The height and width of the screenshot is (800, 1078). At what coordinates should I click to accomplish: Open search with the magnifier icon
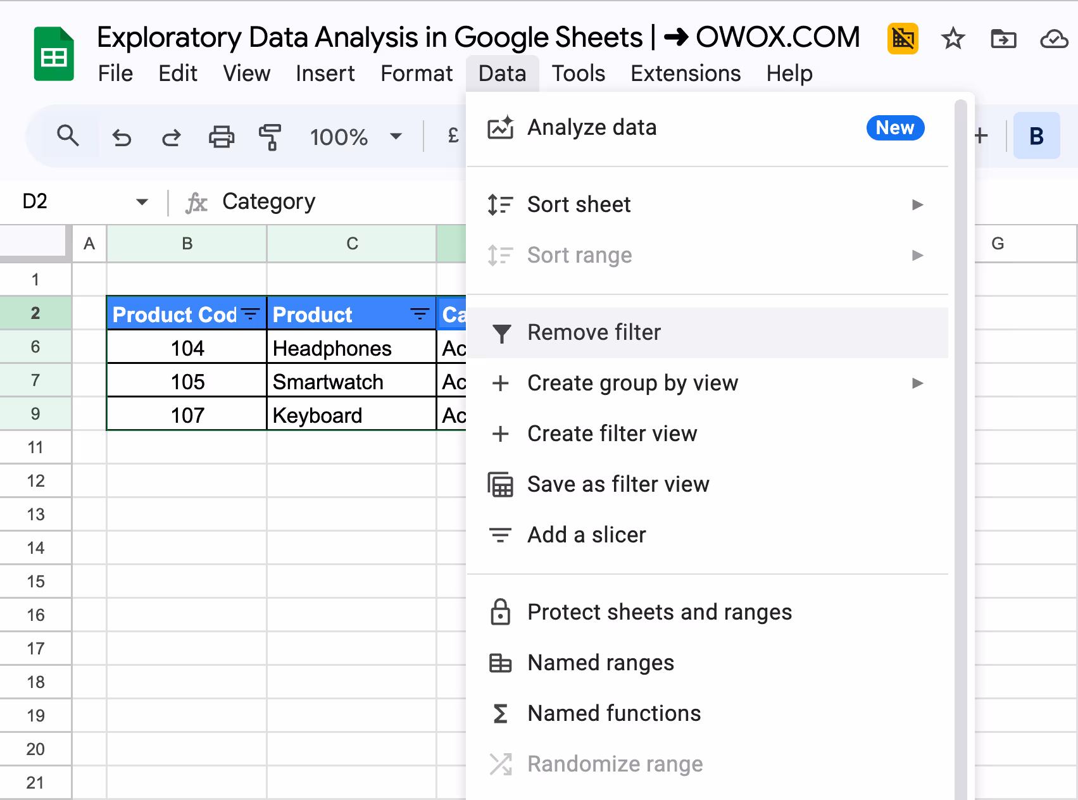[x=69, y=136]
